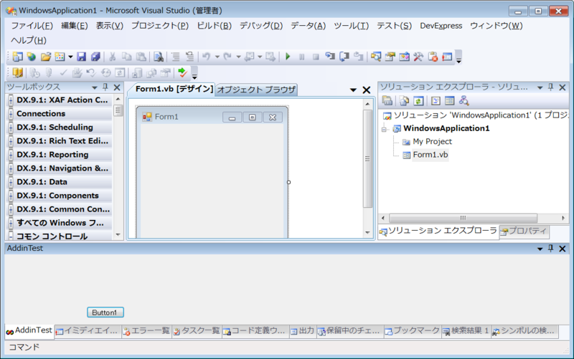
Task: Select the solution 'WindowsApplication1' root node
Action: click(479, 115)
